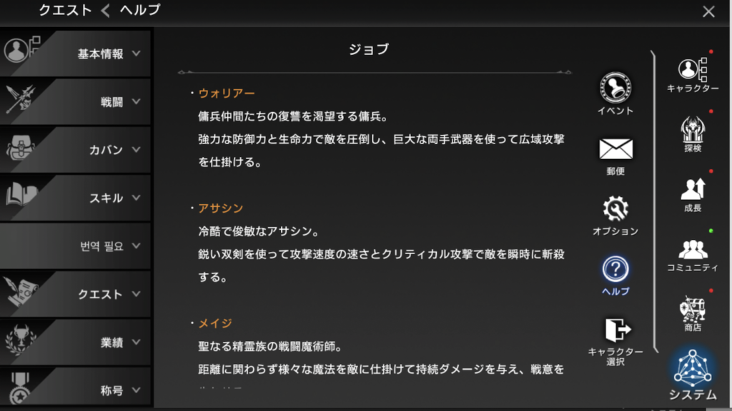The image size is (732, 411).
Task: Expand the 번역 필요 category
Action: pyautogui.click(x=75, y=245)
